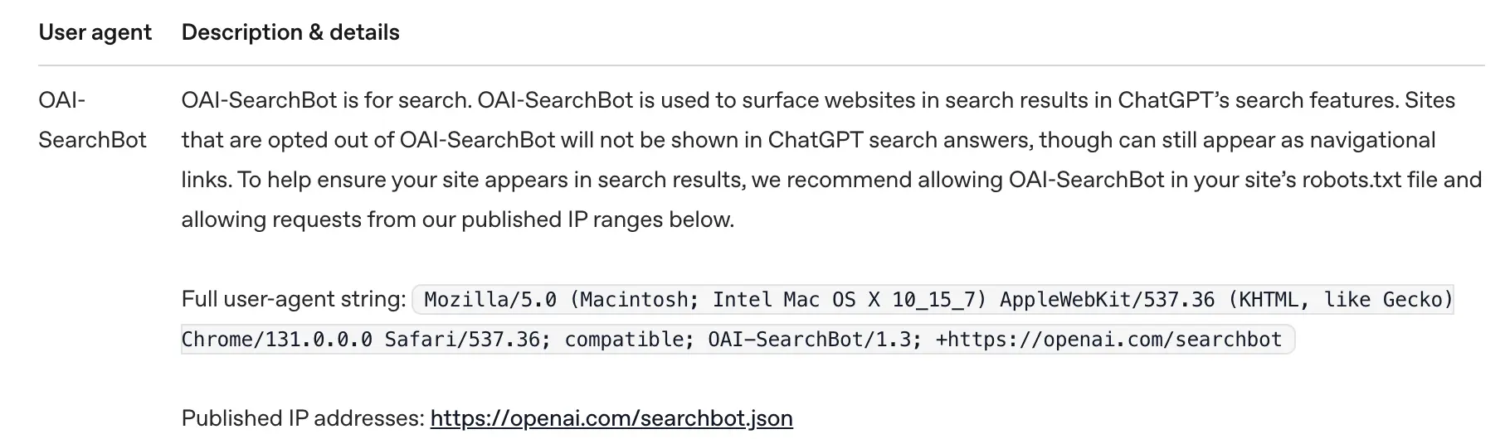The image size is (1505, 439).
Task: Click "Intel Mac OS X 10_15_7)" in the code
Action: pyautogui.click(x=850, y=300)
